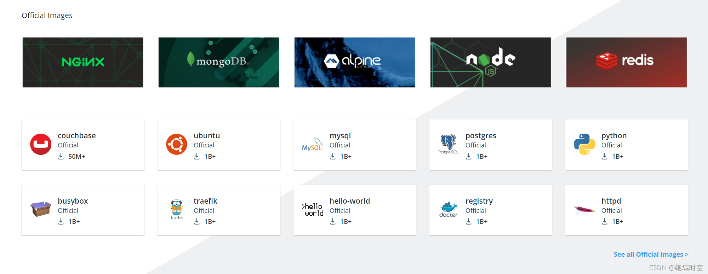The image size is (708, 274).
Task: Click the httpd Apache feather logo
Action: coord(584,209)
